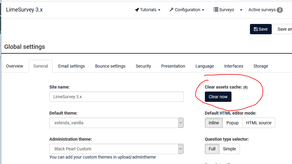Open the Surveys caret dropdown arrow
Screen dimensions: 292x164
[x=241, y=10]
